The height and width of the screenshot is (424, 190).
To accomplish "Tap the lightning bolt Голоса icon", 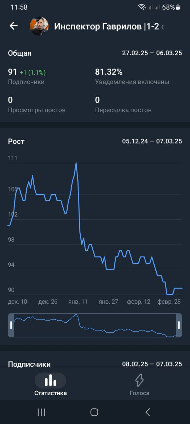I will 139,380.
